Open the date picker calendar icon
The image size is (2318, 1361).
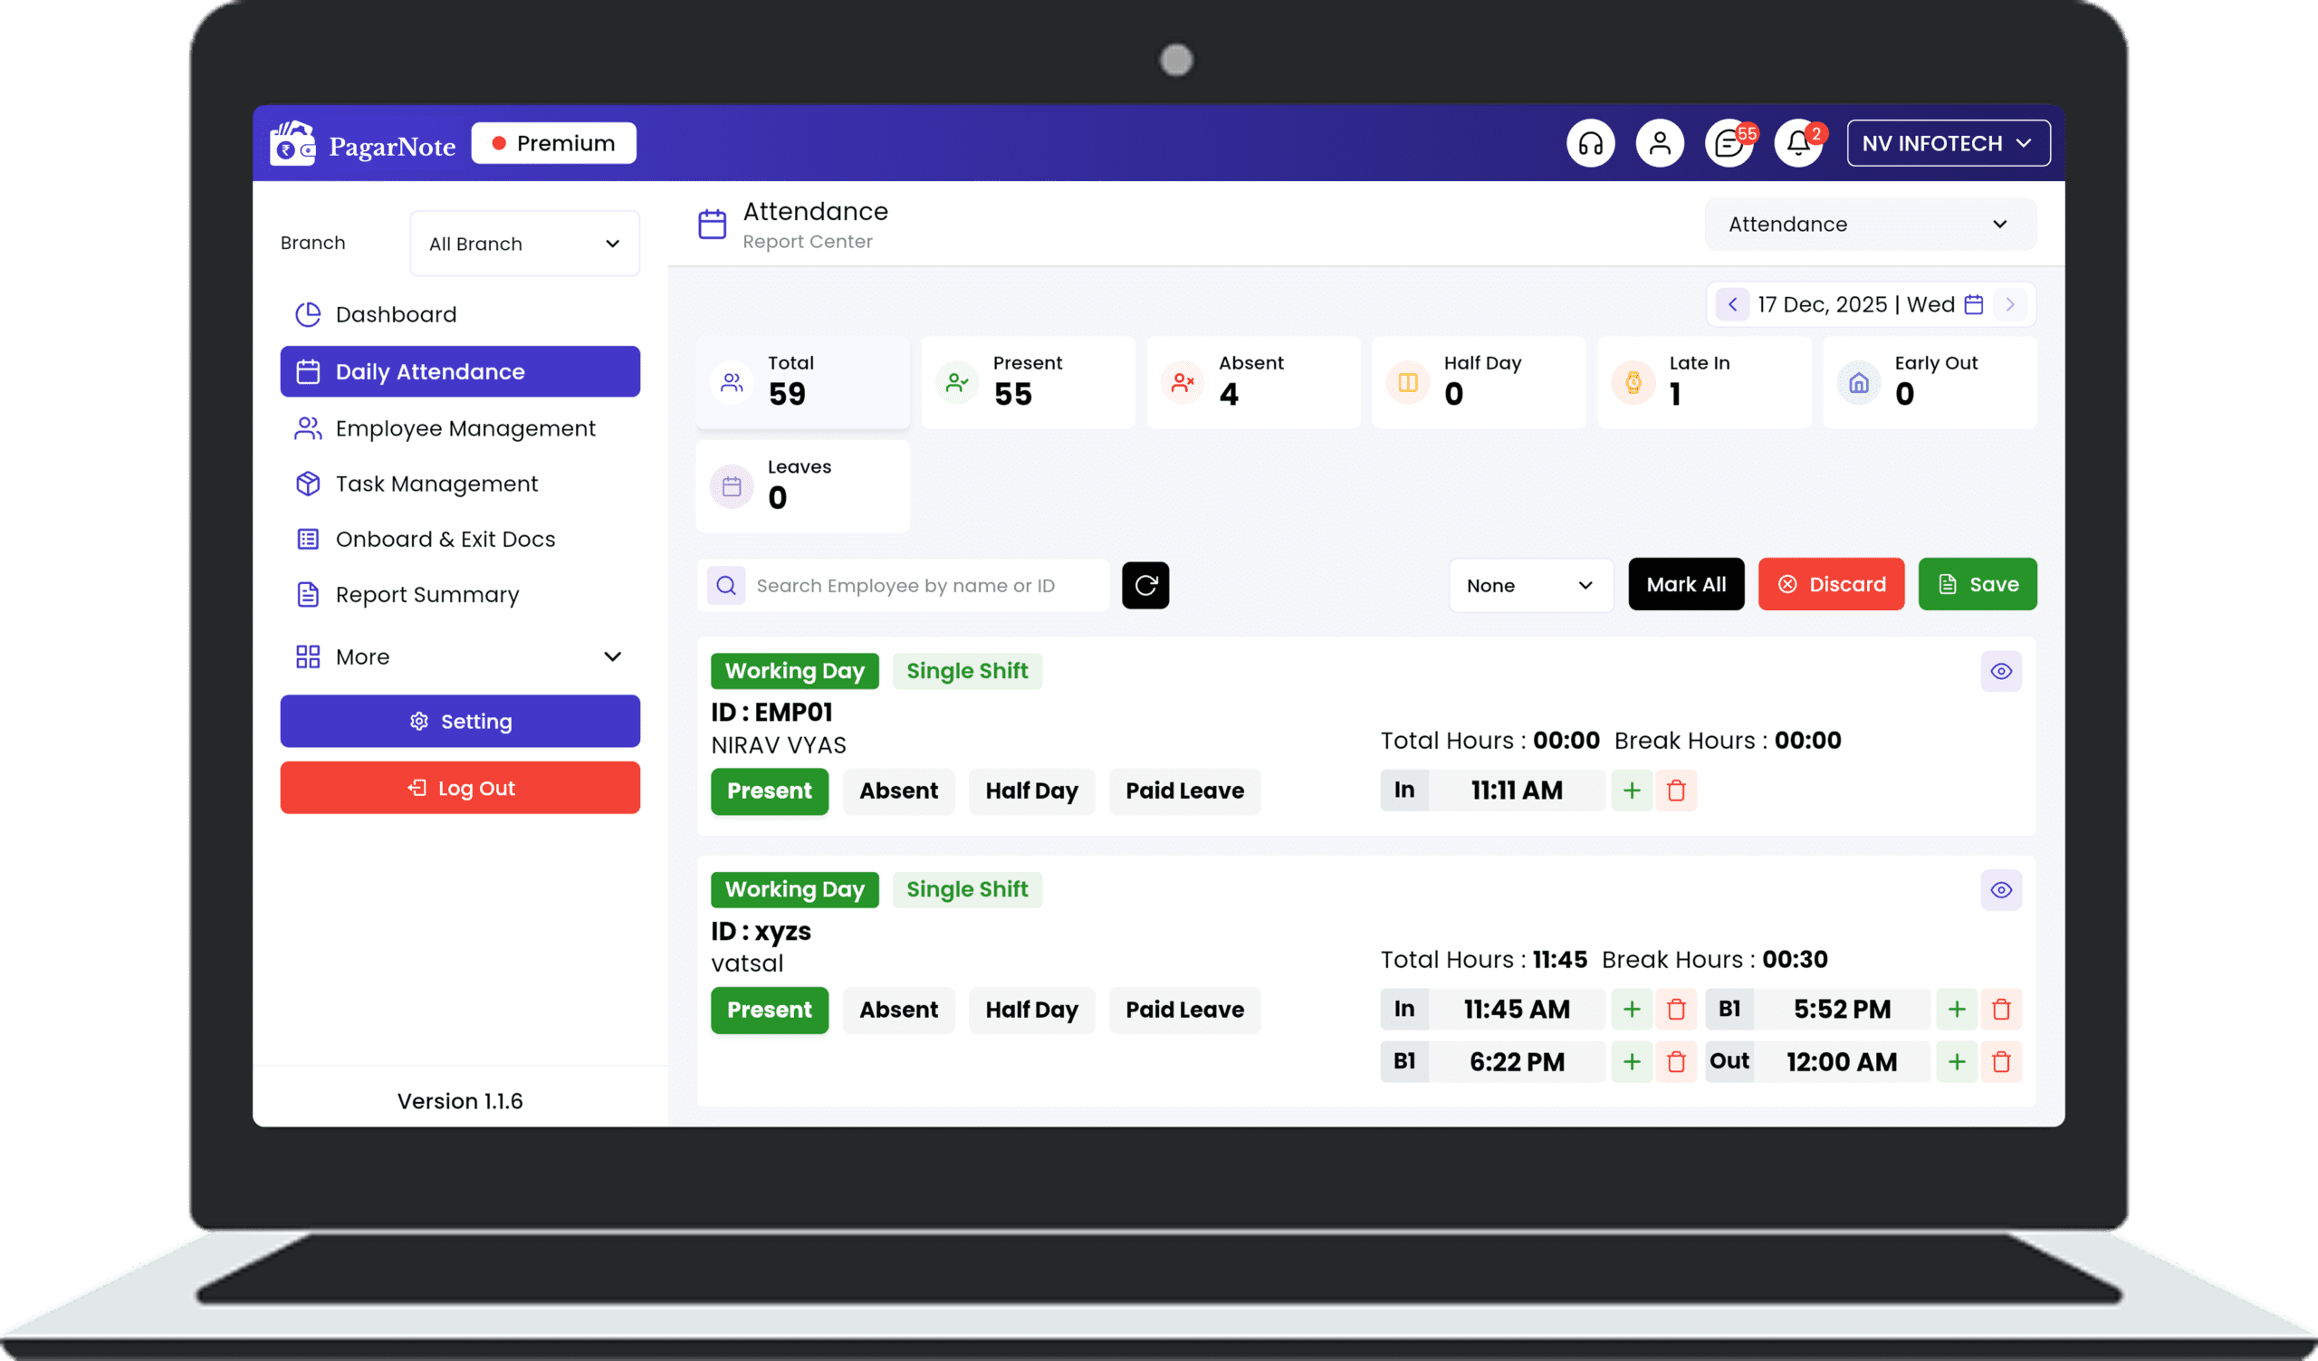tap(1974, 304)
